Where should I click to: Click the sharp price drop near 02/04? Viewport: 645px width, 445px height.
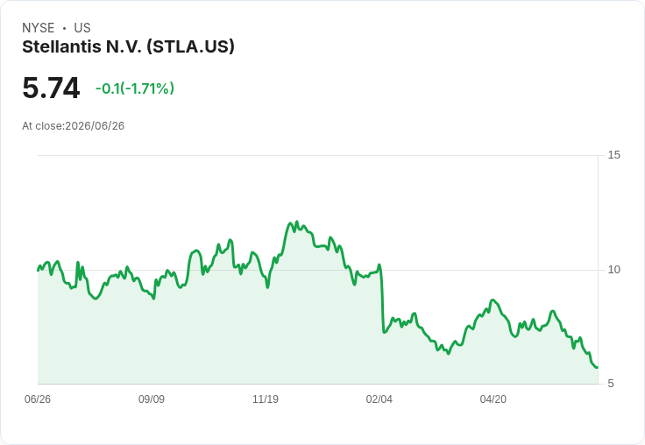click(382, 298)
